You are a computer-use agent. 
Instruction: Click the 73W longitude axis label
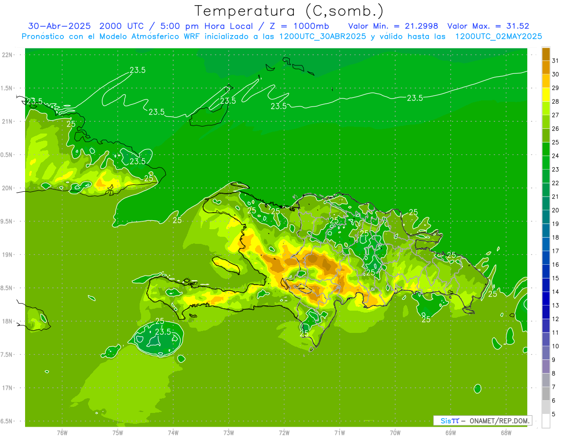coord(229,433)
